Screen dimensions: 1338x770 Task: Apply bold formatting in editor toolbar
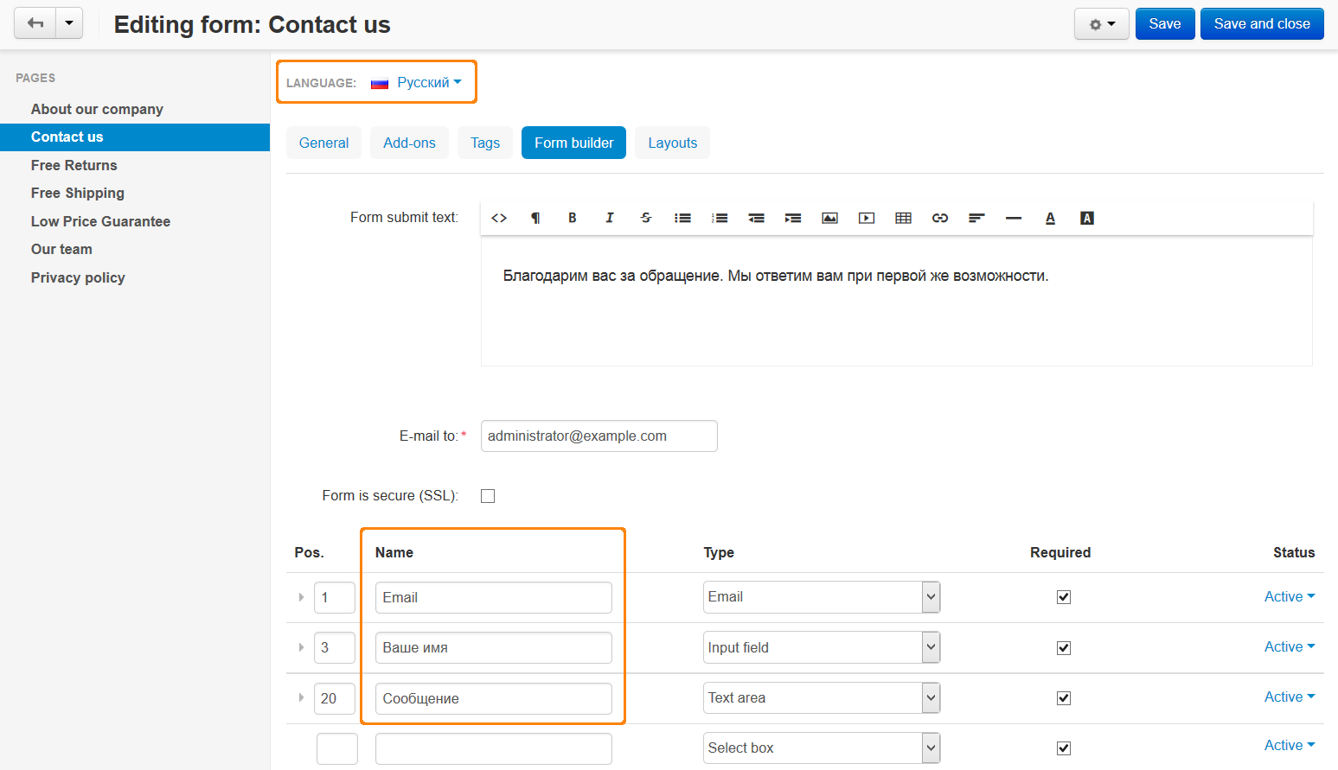[572, 218]
